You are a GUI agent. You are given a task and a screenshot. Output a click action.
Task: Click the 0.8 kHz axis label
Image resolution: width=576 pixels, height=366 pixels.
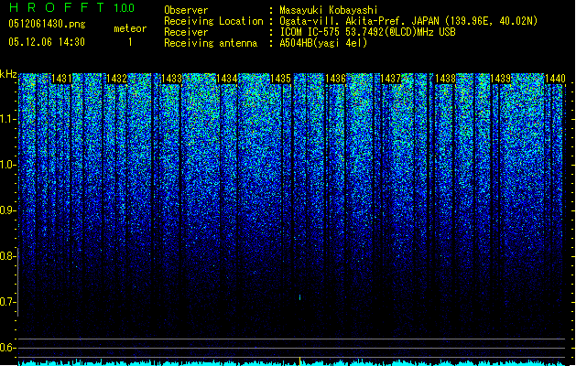7,256
